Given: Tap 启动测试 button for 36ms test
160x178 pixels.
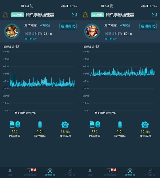Looking at the screenshot, I should (68, 26).
